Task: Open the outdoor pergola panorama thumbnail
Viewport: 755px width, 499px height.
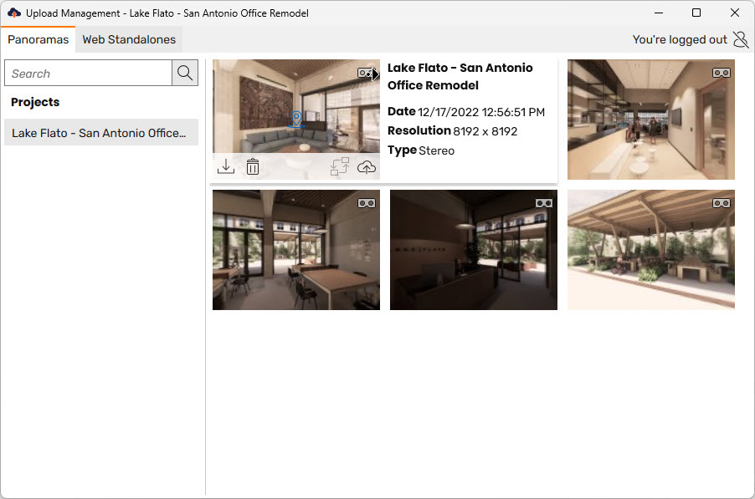Action: (651, 249)
